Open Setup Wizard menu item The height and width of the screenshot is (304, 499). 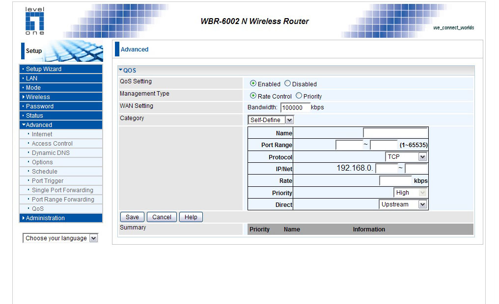click(61, 69)
